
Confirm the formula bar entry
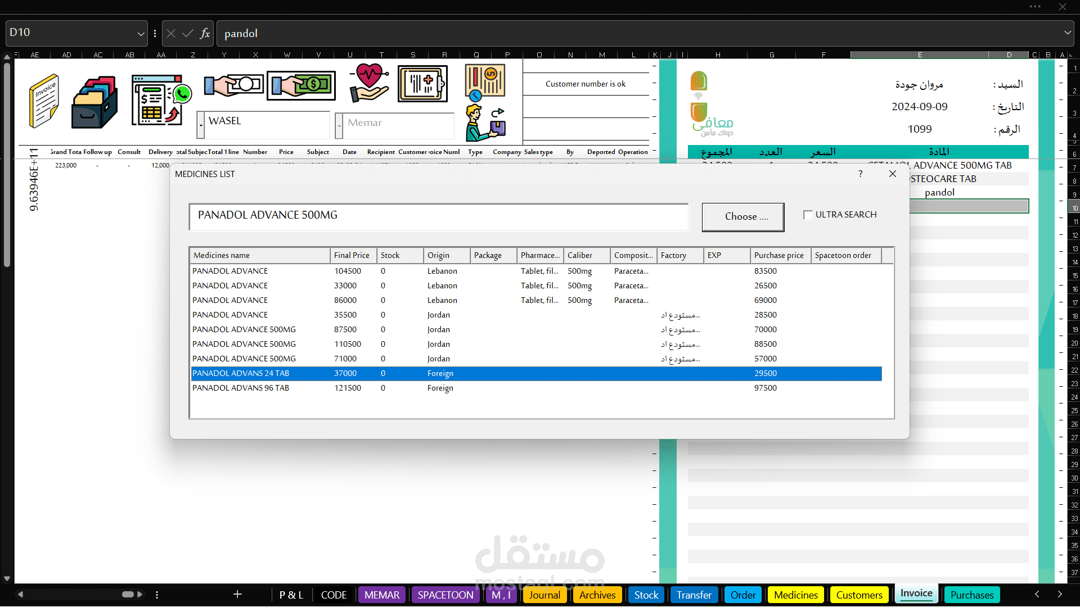pyautogui.click(x=188, y=34)
